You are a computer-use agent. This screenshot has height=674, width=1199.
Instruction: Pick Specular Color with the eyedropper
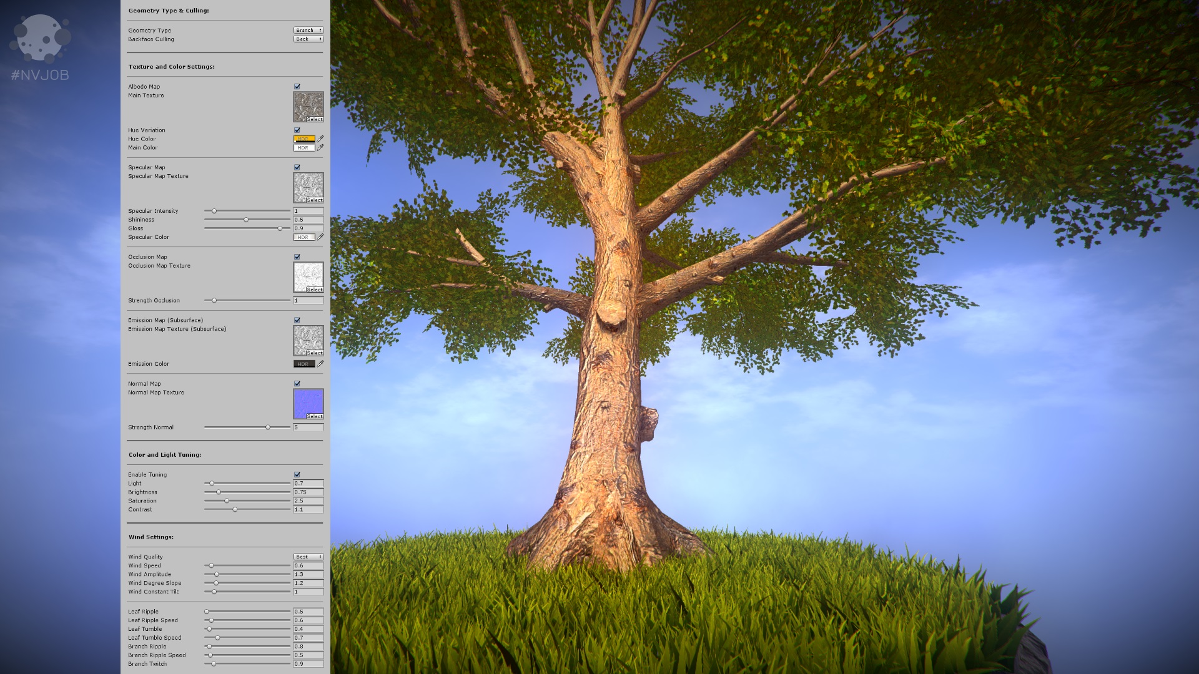(x=320, y=237)
